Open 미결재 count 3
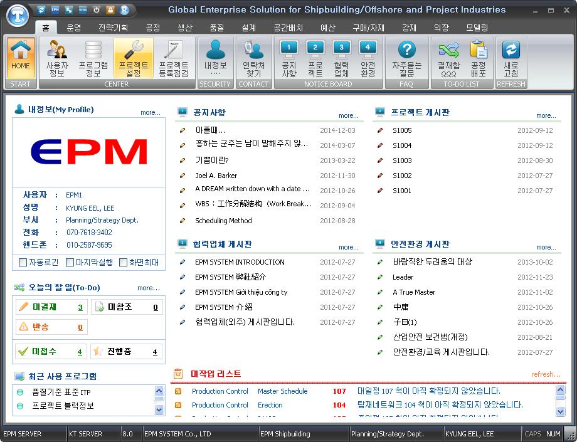577x442 pixels. 80,307
